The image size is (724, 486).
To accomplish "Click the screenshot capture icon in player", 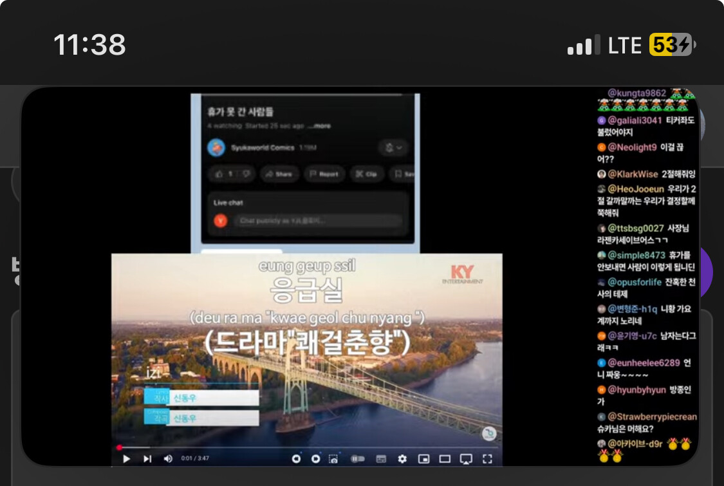I will click(333, 459).
